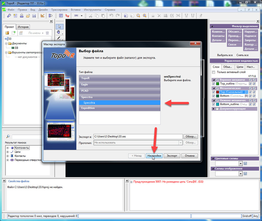Toggle the Компон... filter button
The width and height of the screenshot is (262, 221).
218,31
